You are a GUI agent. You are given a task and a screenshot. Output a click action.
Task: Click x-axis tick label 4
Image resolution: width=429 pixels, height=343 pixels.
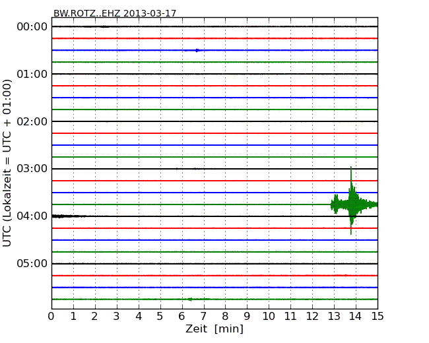tap(139, 317)
